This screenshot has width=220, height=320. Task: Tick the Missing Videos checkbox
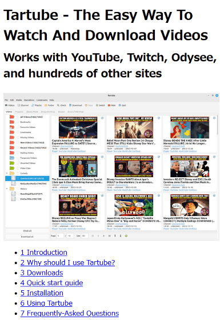pos(18,137)
